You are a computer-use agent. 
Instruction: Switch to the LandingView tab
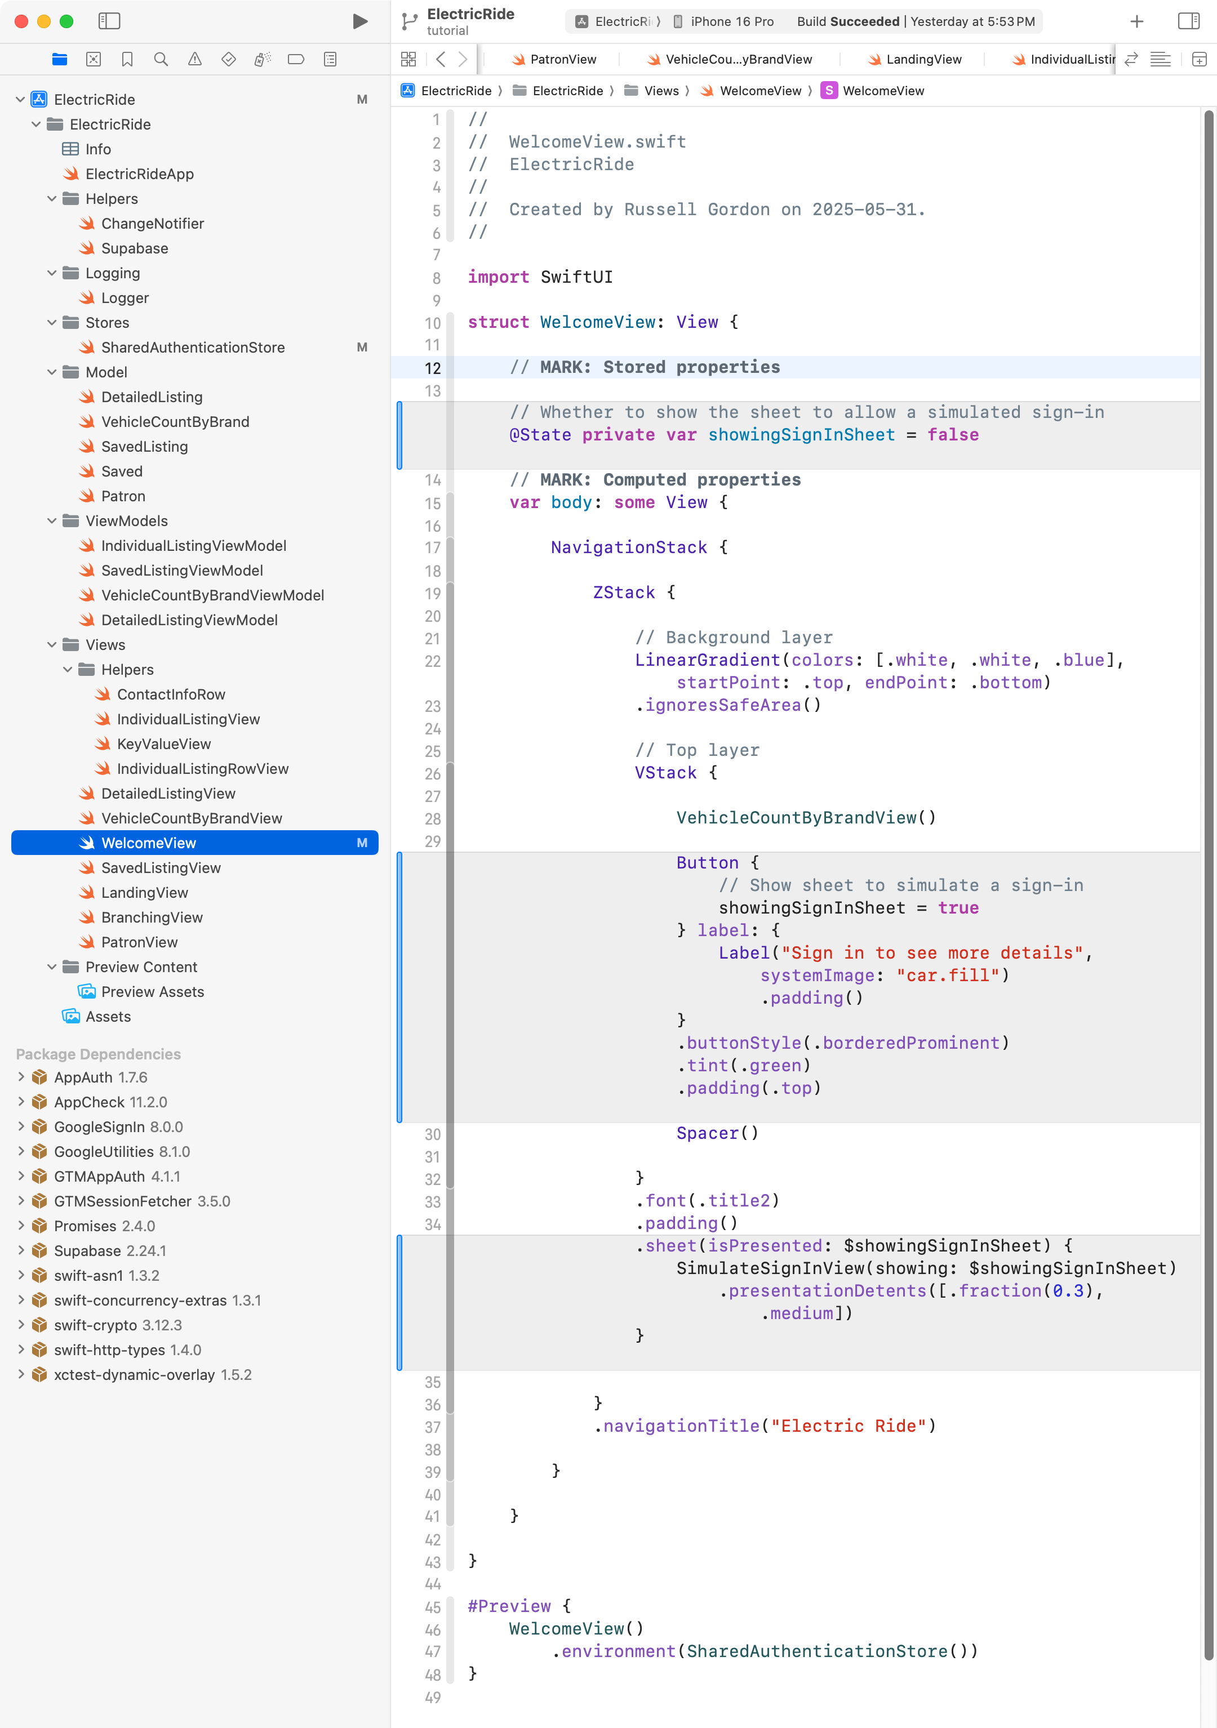pos(923,60)
